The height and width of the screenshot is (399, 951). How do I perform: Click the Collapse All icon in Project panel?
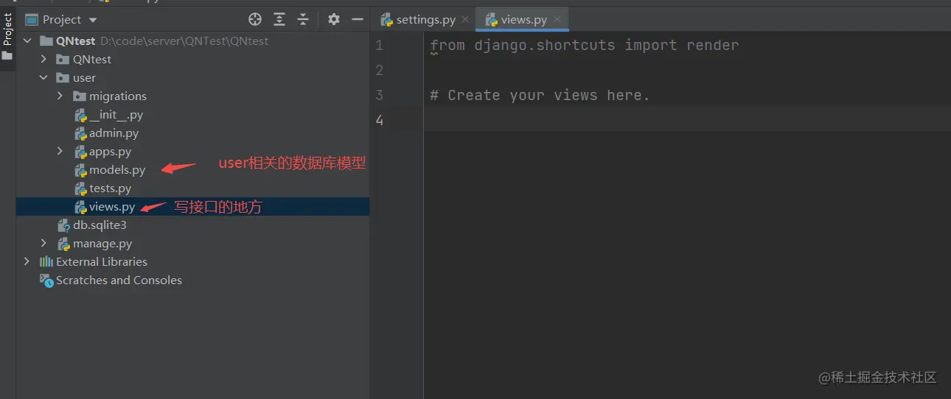(303, 19)
